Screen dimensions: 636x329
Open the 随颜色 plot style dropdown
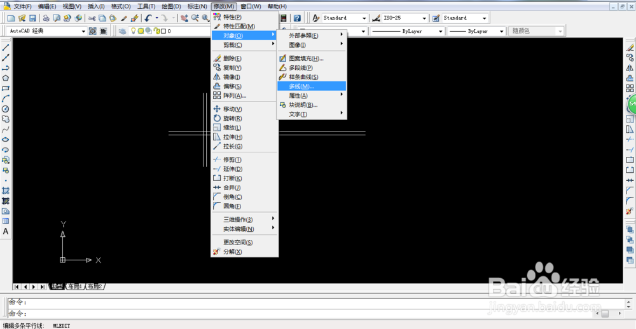coord(560,31)
